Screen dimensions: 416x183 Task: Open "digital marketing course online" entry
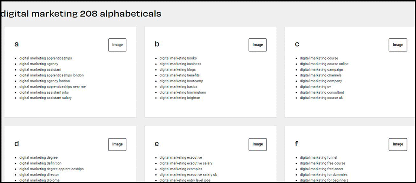[324, 64]
